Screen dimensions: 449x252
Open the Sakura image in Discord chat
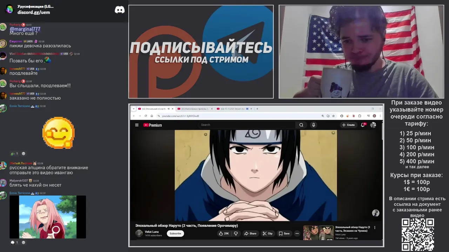pyautogui.click(x=48, y=217)
